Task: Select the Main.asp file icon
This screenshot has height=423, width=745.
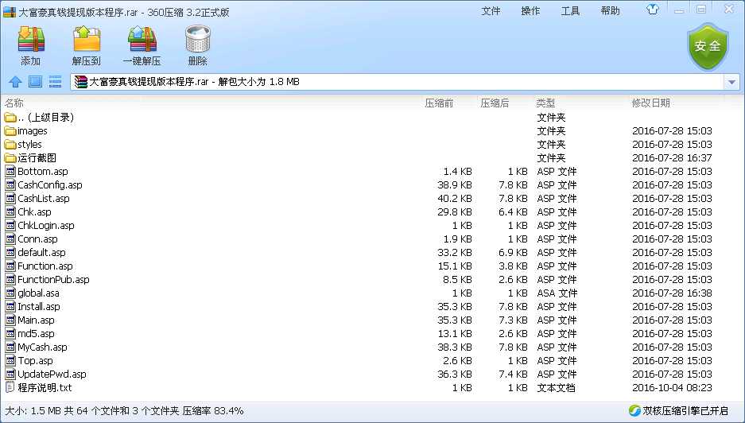Action: tap(10, 320)
